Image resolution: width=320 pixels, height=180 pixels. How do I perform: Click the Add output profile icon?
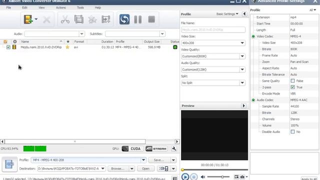click(106, 19)
